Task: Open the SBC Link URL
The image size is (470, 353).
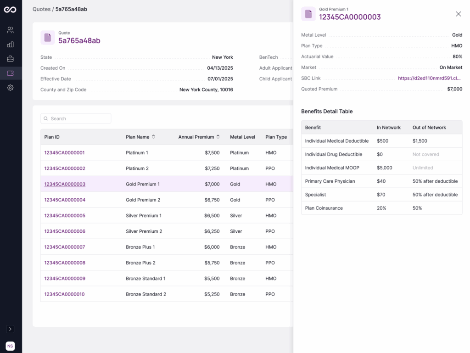Action: point(430,78)
